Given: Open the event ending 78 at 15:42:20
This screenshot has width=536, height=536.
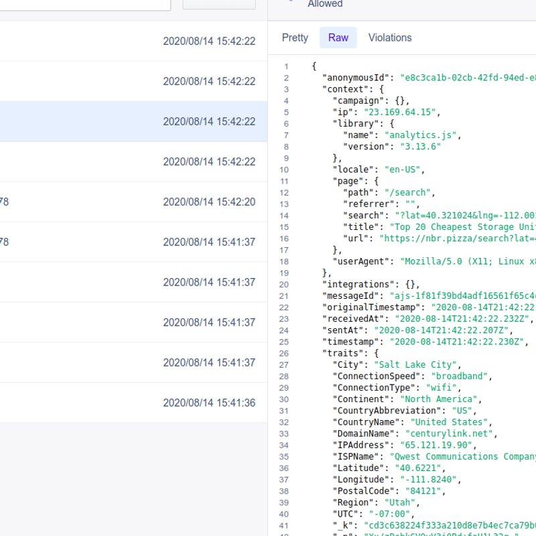Looking at the screenshot, I should tap(133, 202).
